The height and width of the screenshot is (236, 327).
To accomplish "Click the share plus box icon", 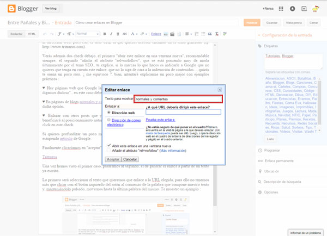I will 304,9.
